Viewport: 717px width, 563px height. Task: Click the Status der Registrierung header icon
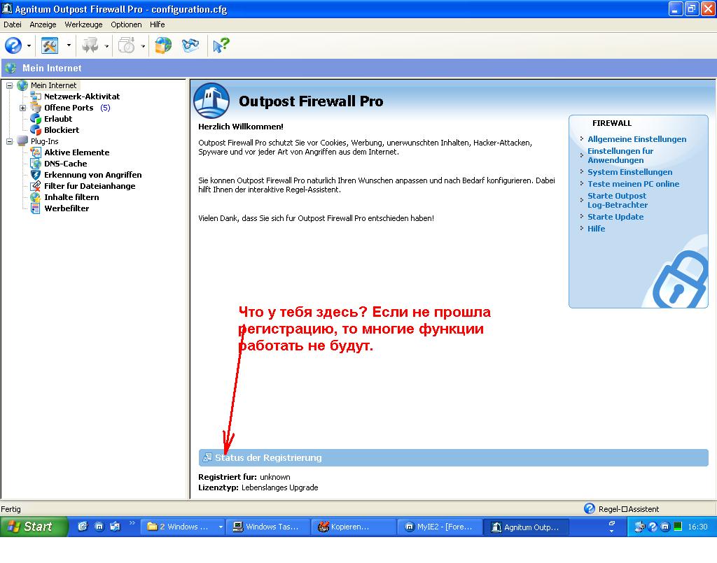(207, 457)
